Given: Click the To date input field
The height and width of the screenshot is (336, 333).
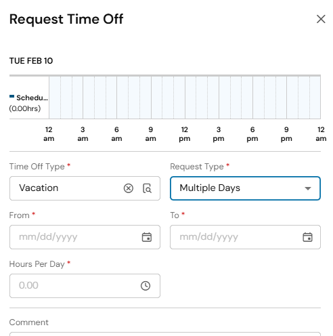Looking at the screenshot, I should [245, 237].
